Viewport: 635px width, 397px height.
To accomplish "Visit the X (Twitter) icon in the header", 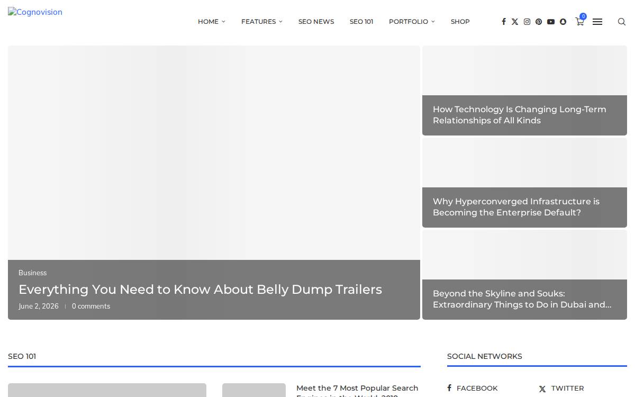I will [515, 22].
